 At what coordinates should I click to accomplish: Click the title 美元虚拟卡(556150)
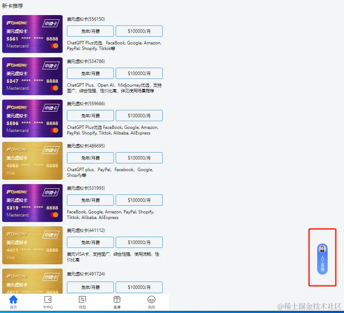(86, 19)
